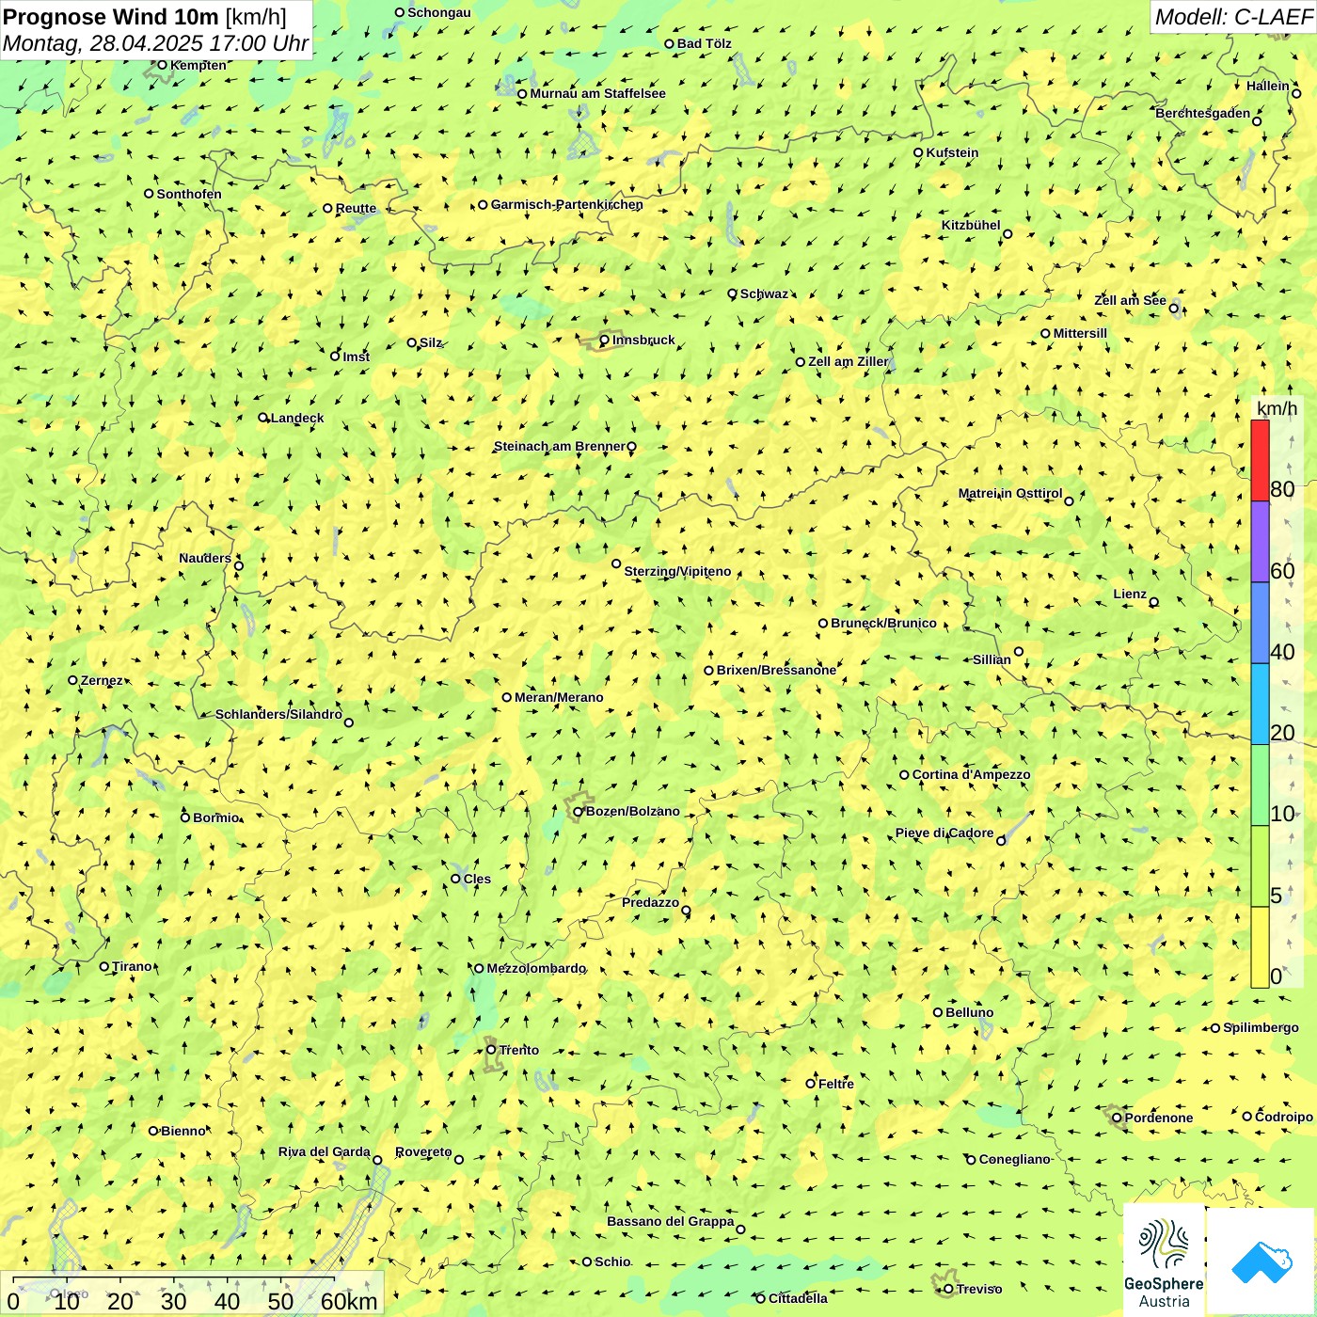Click the 'Zernez' label

tap(102, 680)
